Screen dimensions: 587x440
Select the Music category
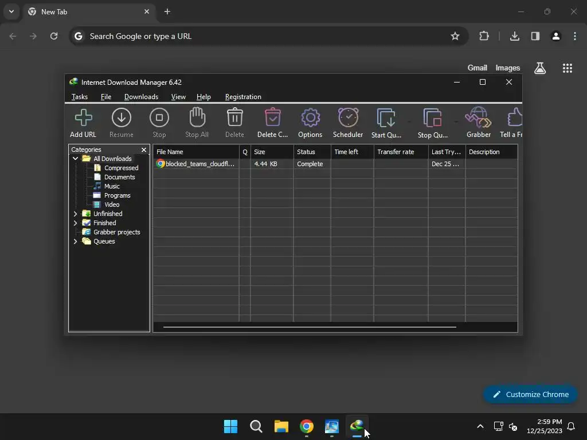pyautogui.click(x=112, y=186)
